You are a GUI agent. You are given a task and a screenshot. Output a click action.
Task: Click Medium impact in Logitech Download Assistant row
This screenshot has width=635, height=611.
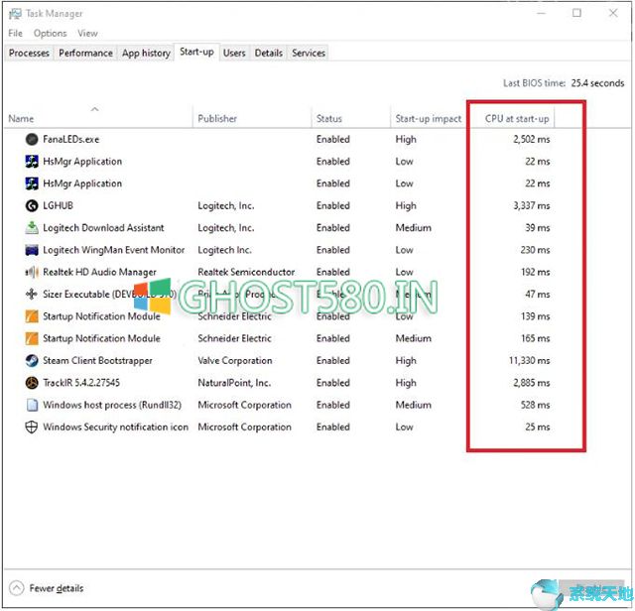[x=413, y=228]
